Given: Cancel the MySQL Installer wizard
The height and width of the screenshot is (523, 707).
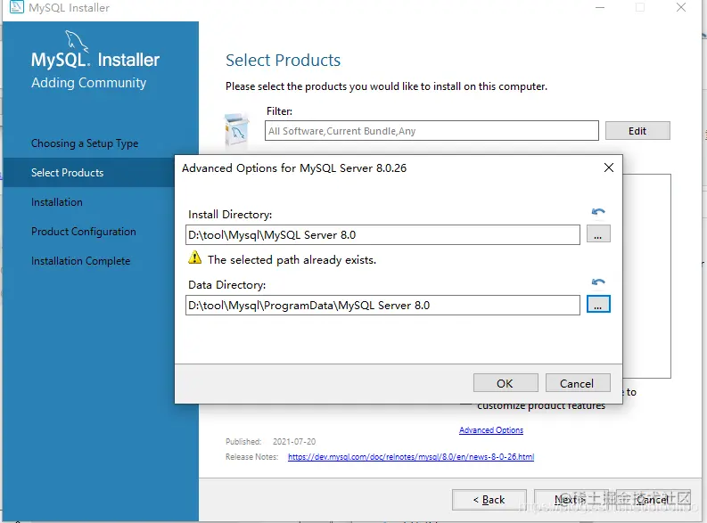Looking at the screenshot, I should [x=653, y=500].
